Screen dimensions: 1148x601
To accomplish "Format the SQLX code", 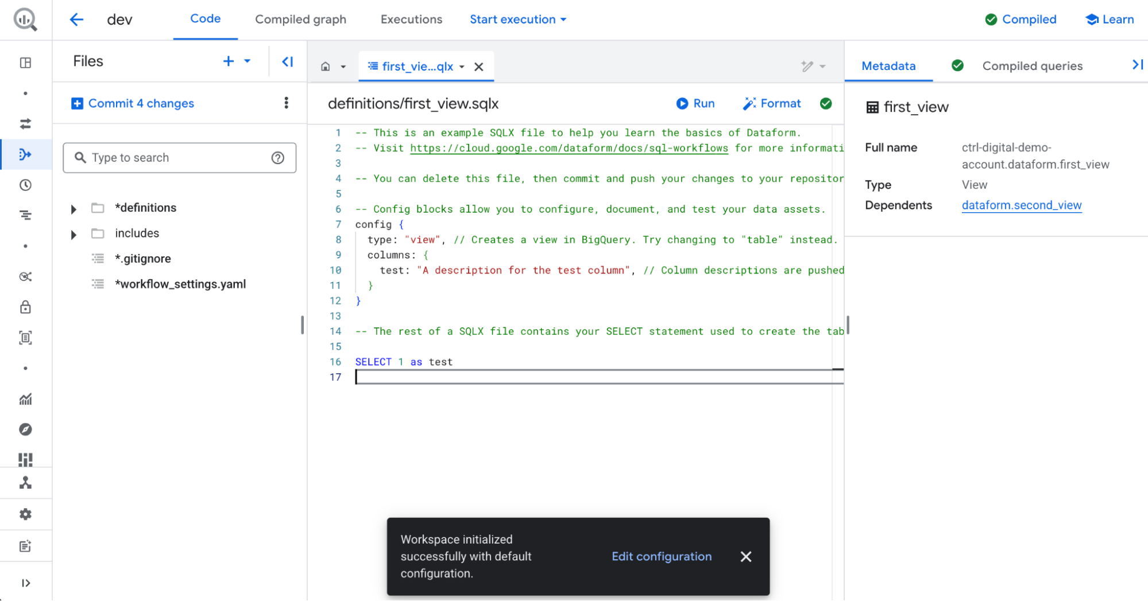I will click(772, 103).
